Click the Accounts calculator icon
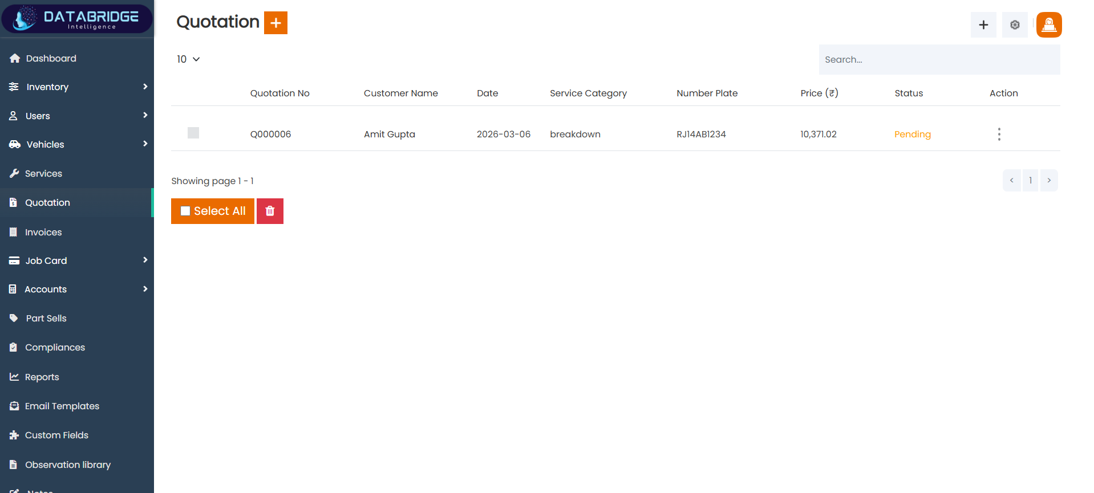Viewport: 1094px width, 493px height. [x=13, y=289]
